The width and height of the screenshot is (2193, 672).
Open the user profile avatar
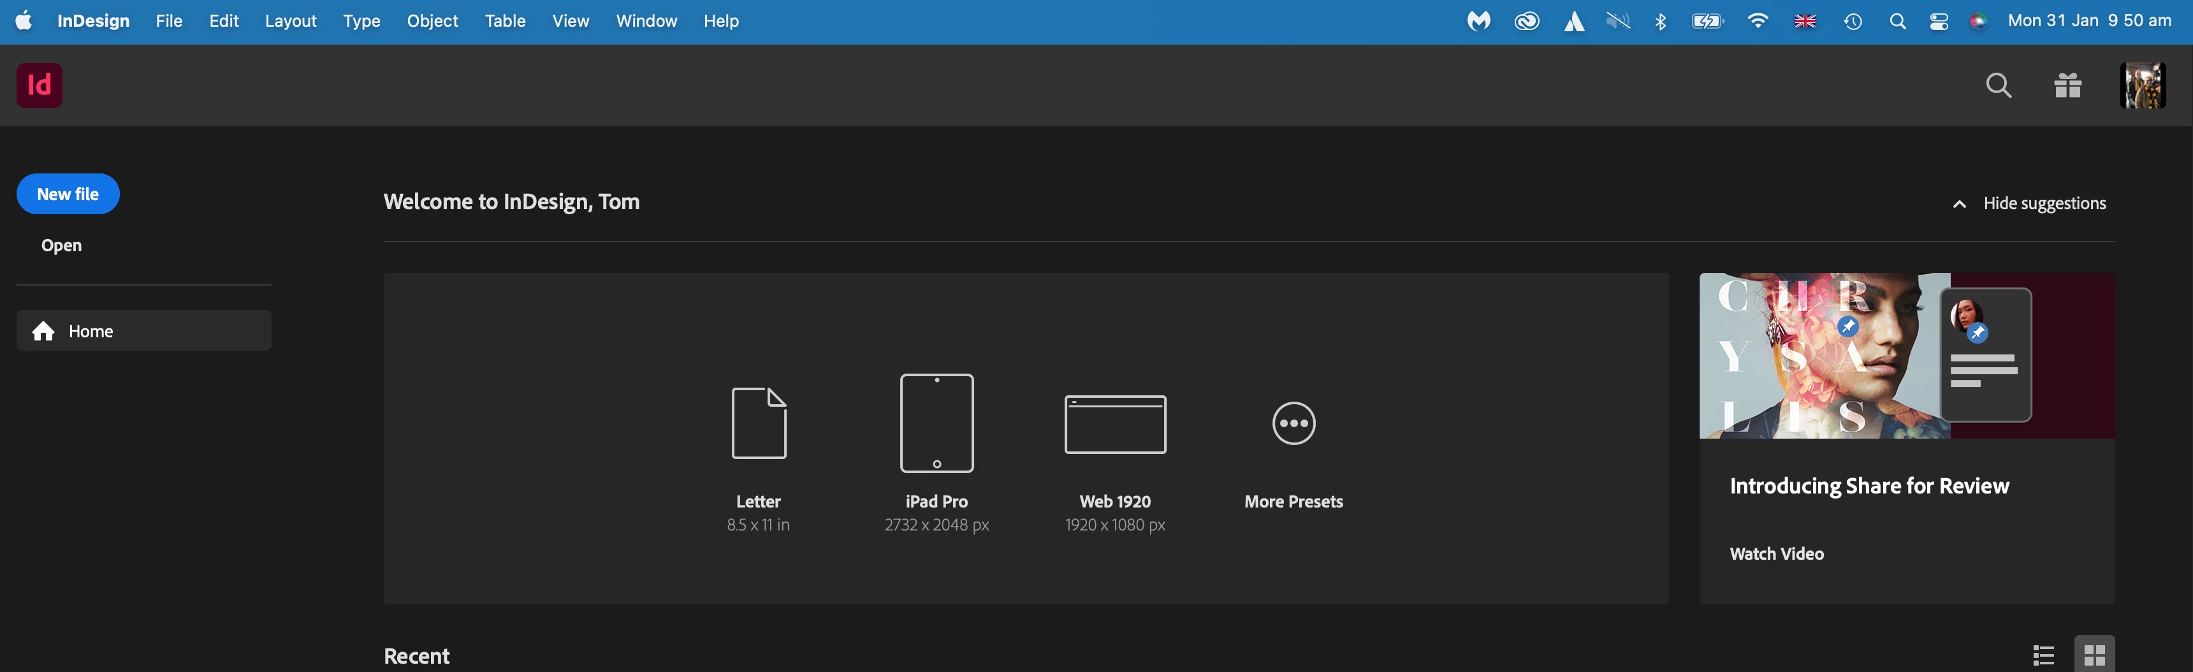pyautogui.click(x=2143, y=85)
